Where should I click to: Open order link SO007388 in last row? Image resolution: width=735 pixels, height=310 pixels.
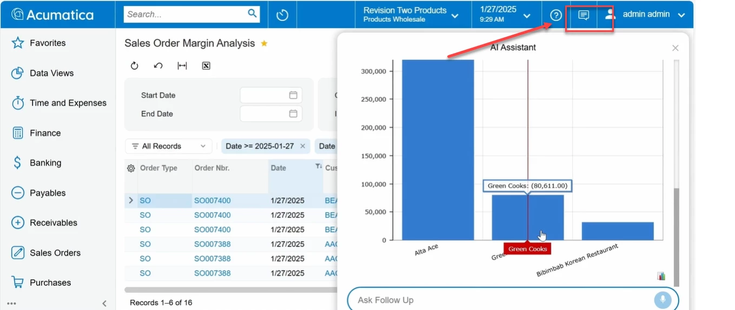click(213, 273)
